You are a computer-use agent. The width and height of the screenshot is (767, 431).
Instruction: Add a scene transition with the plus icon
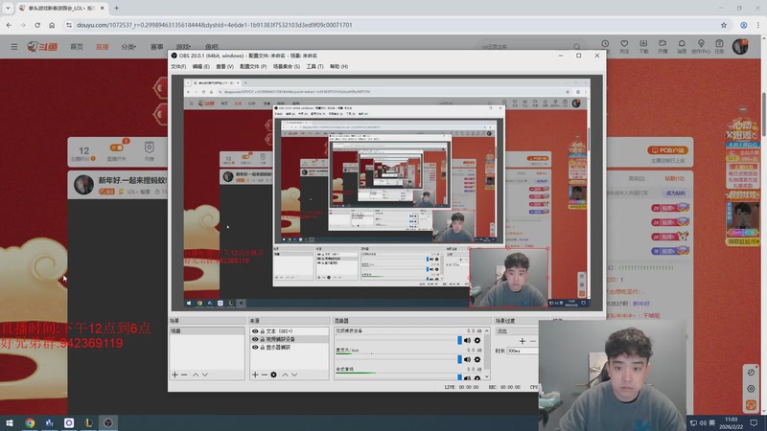523,341
